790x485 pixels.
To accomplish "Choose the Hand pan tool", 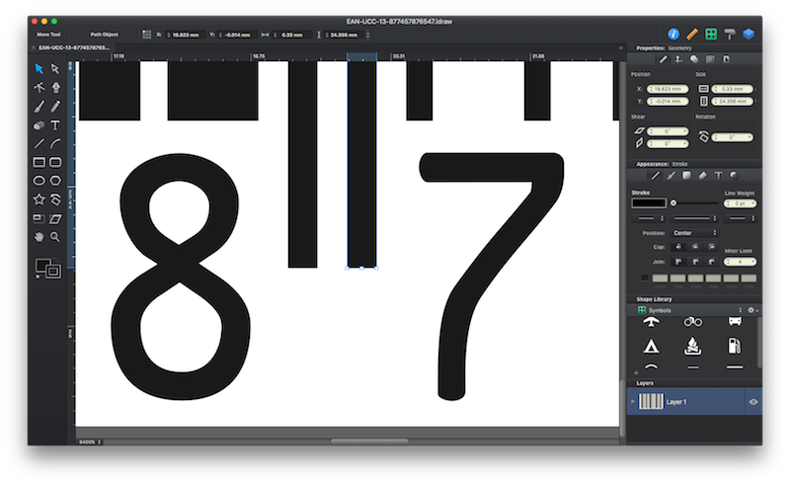I will pos(39,237).
